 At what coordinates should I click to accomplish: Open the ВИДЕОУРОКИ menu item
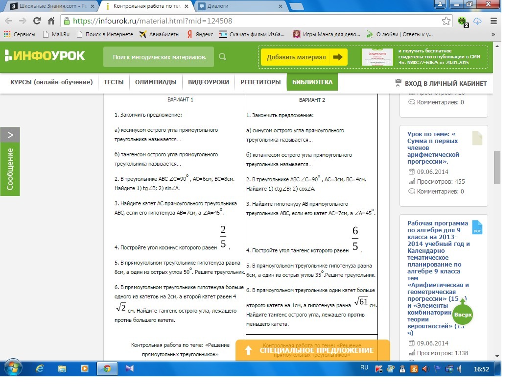pos(209,82)
